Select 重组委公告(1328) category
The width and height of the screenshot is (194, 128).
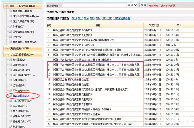(22, 121)
